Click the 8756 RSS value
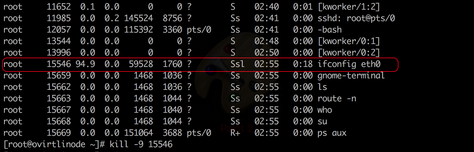This screenshot has height=152, width=474. tap(172, 18)
